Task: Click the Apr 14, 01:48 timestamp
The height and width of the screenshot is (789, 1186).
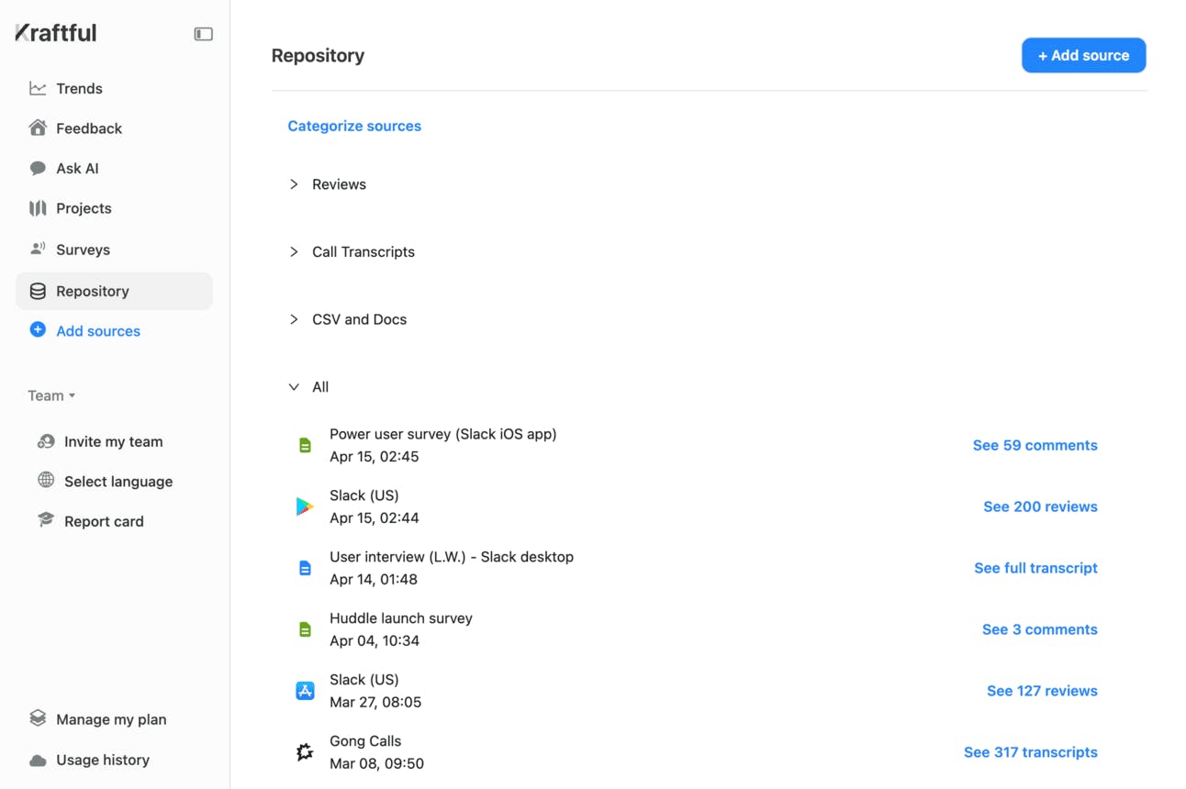Action: pyautogui.click(x=374, y=580)
